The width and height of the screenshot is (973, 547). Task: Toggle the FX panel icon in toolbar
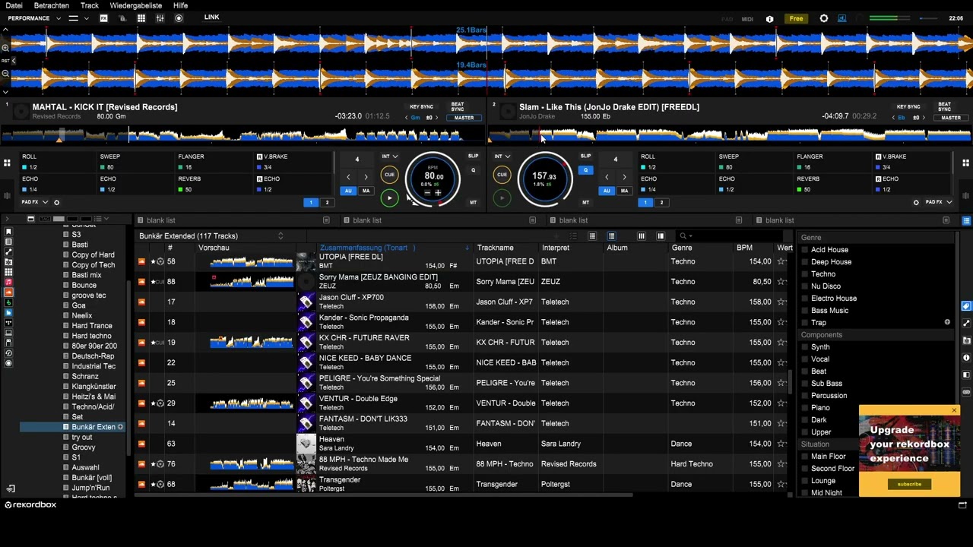[x=103, y=18]
